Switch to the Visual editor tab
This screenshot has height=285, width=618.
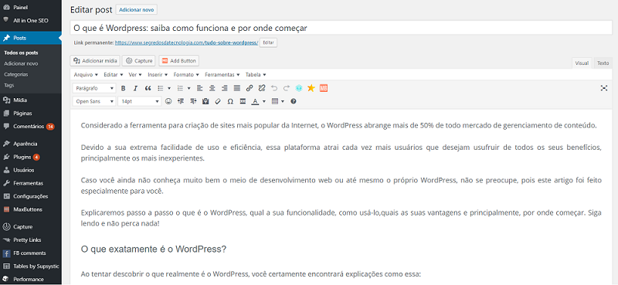tap(582, 63)
